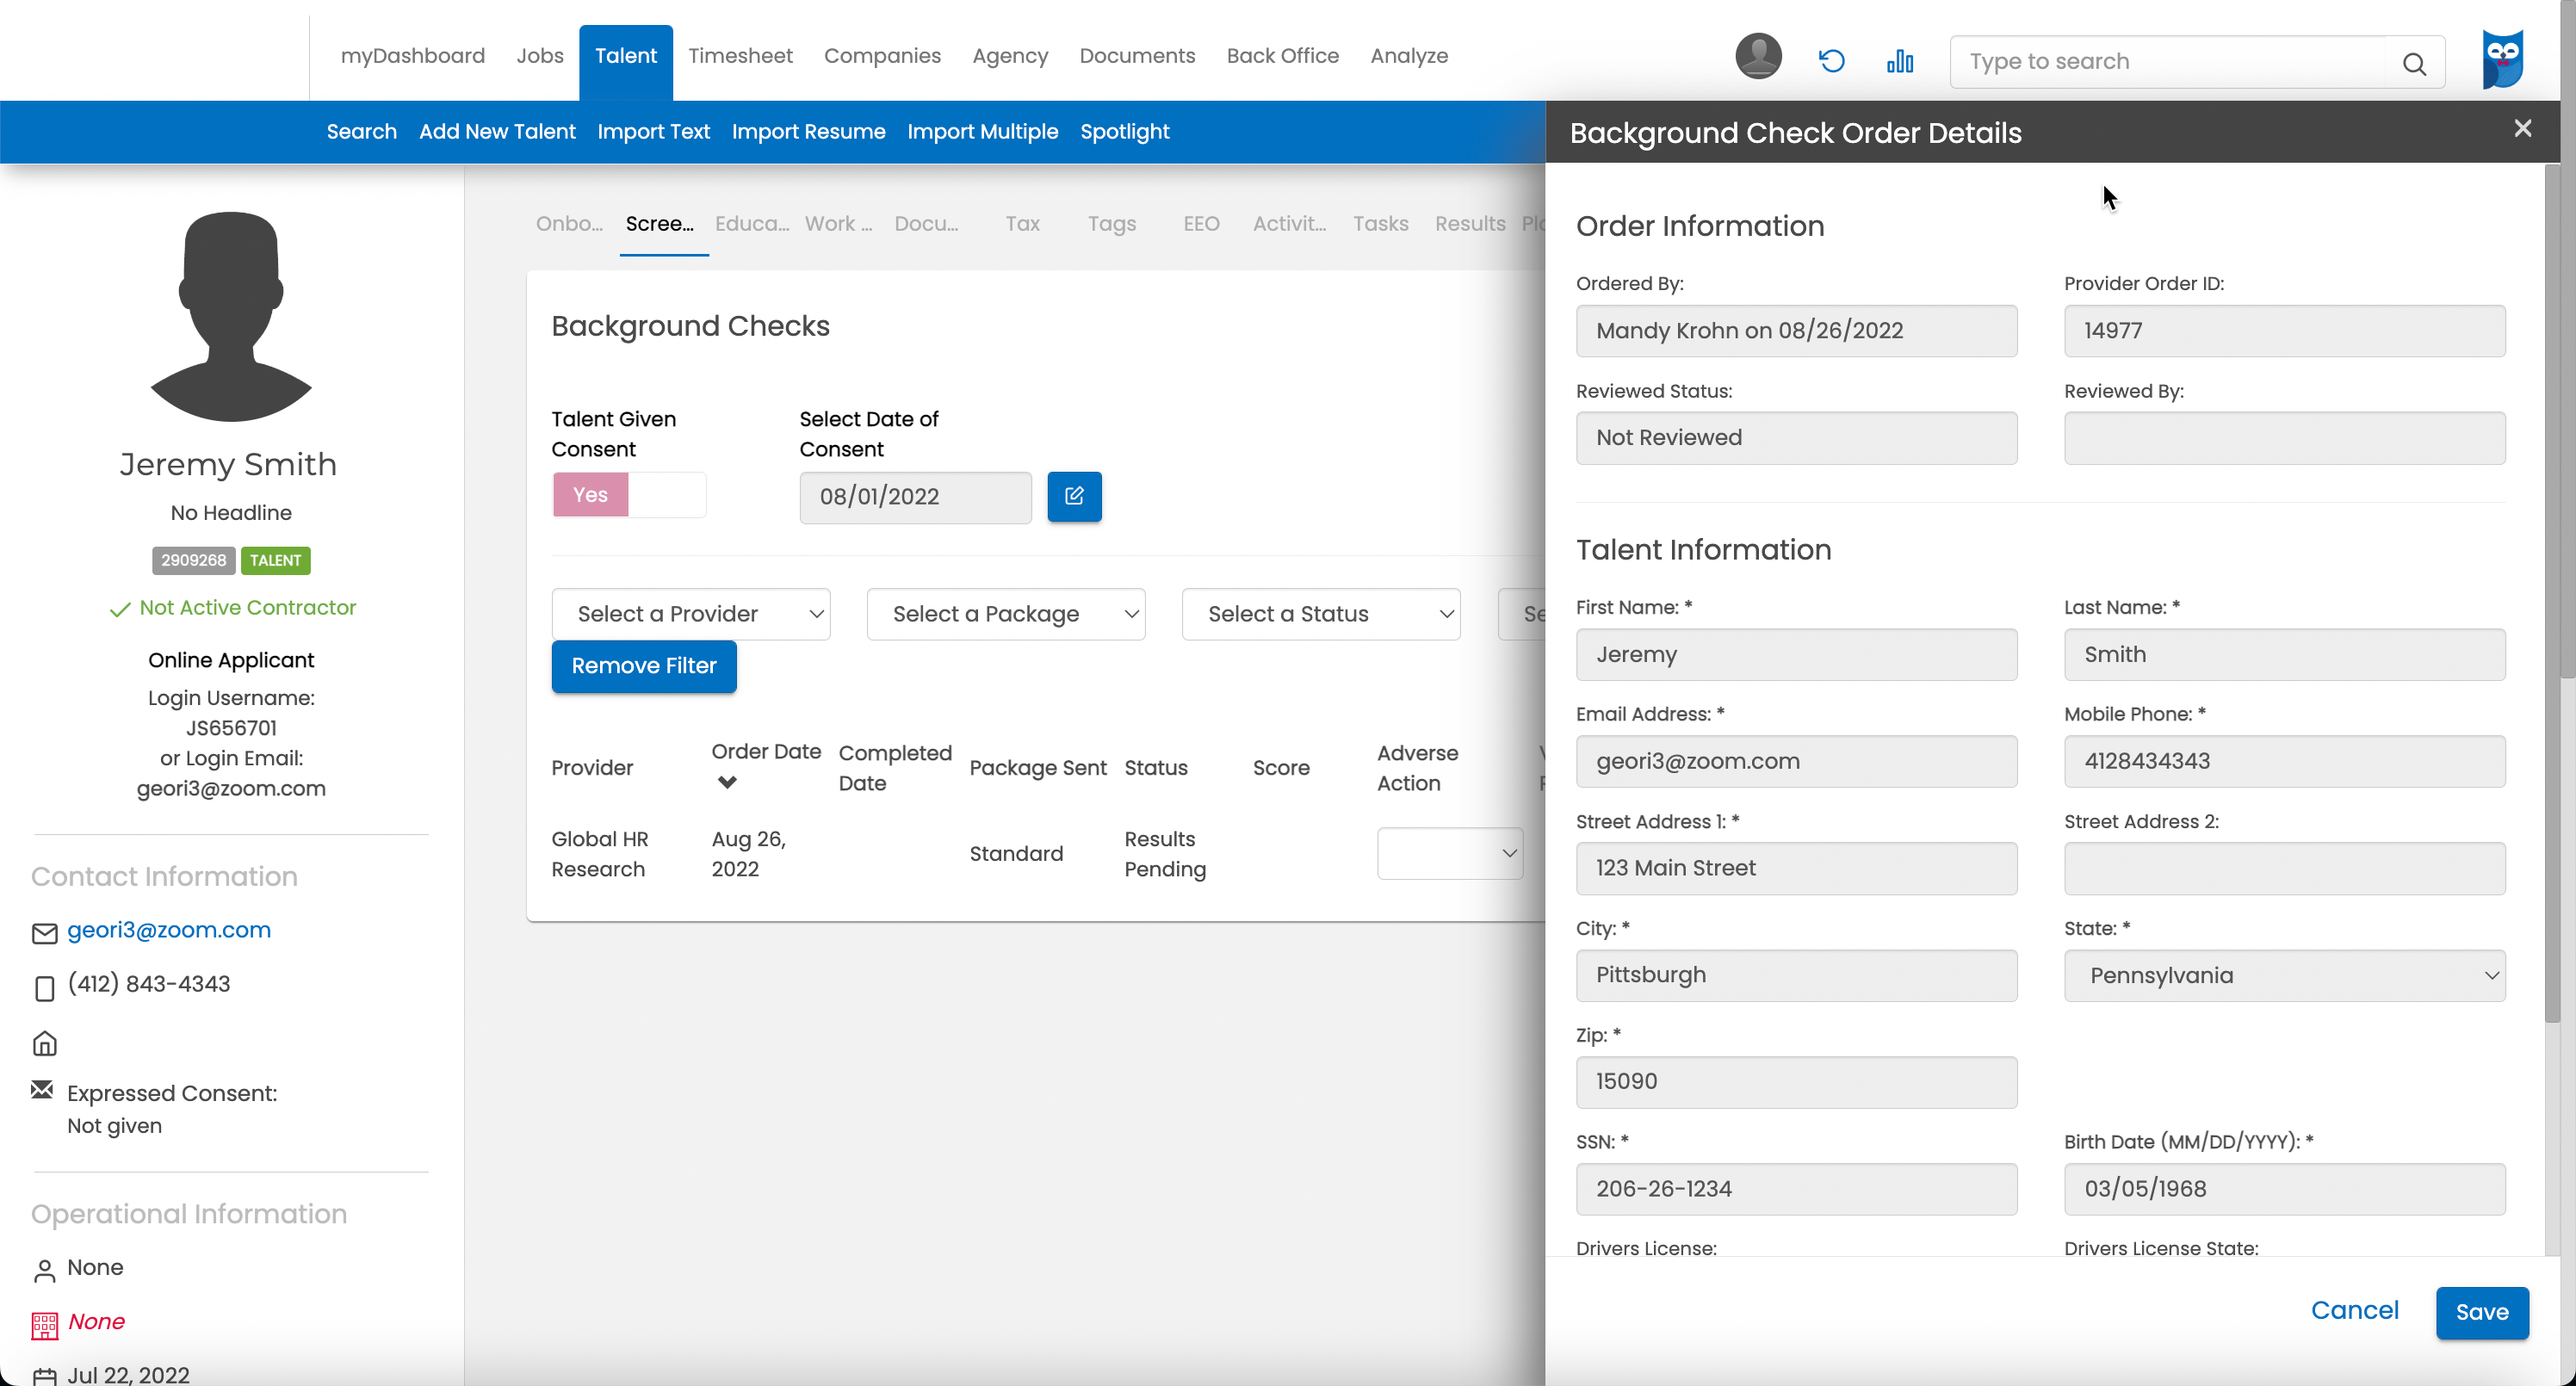Switch to the Tasks tab

pyautogui.click(x=1380, y=224)
